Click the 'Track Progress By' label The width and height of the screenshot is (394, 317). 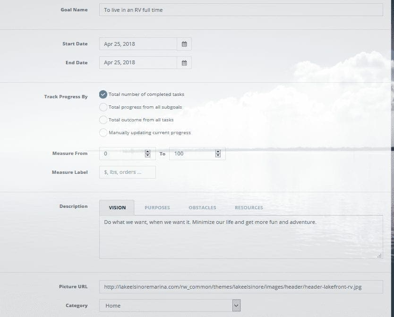coord(66,97)
